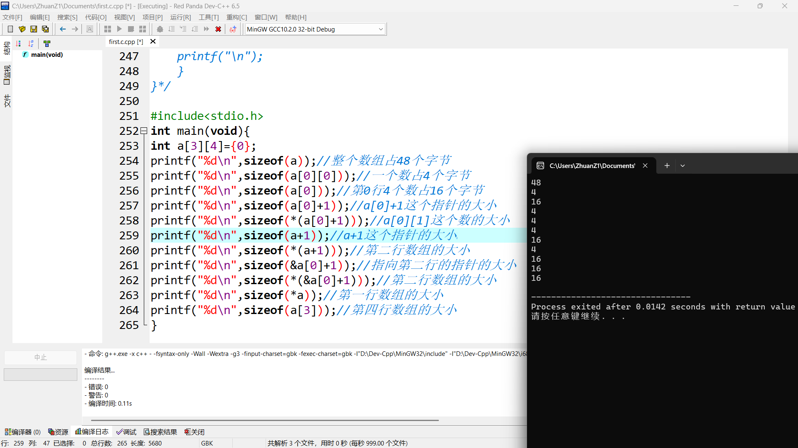Click the Open file folder icon

pyautogui.click(x=22, y=29)
